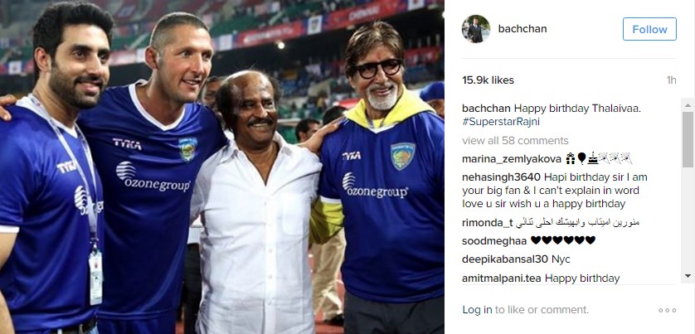View deepikabansal30 profile page
The height and width of the screenshot is (334, 695).
coord(505,259)
